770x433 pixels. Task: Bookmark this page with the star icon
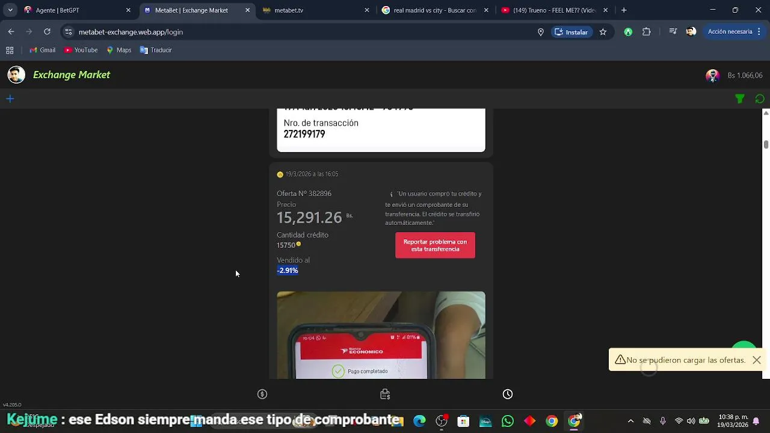(603, 32)
